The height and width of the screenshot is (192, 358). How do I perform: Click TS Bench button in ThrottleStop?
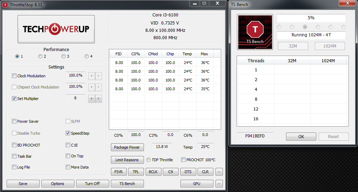tap(127, 184)
